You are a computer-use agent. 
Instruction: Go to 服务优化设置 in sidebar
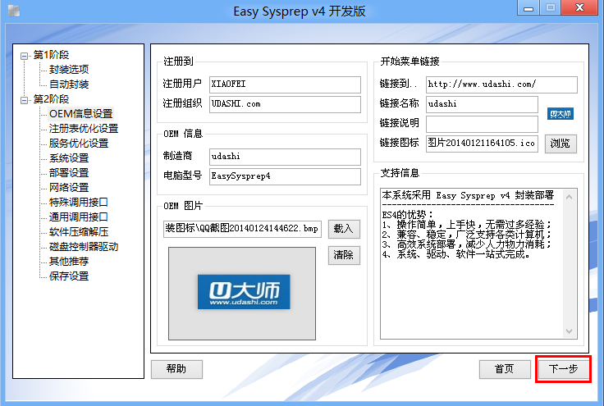click(78, 144)
